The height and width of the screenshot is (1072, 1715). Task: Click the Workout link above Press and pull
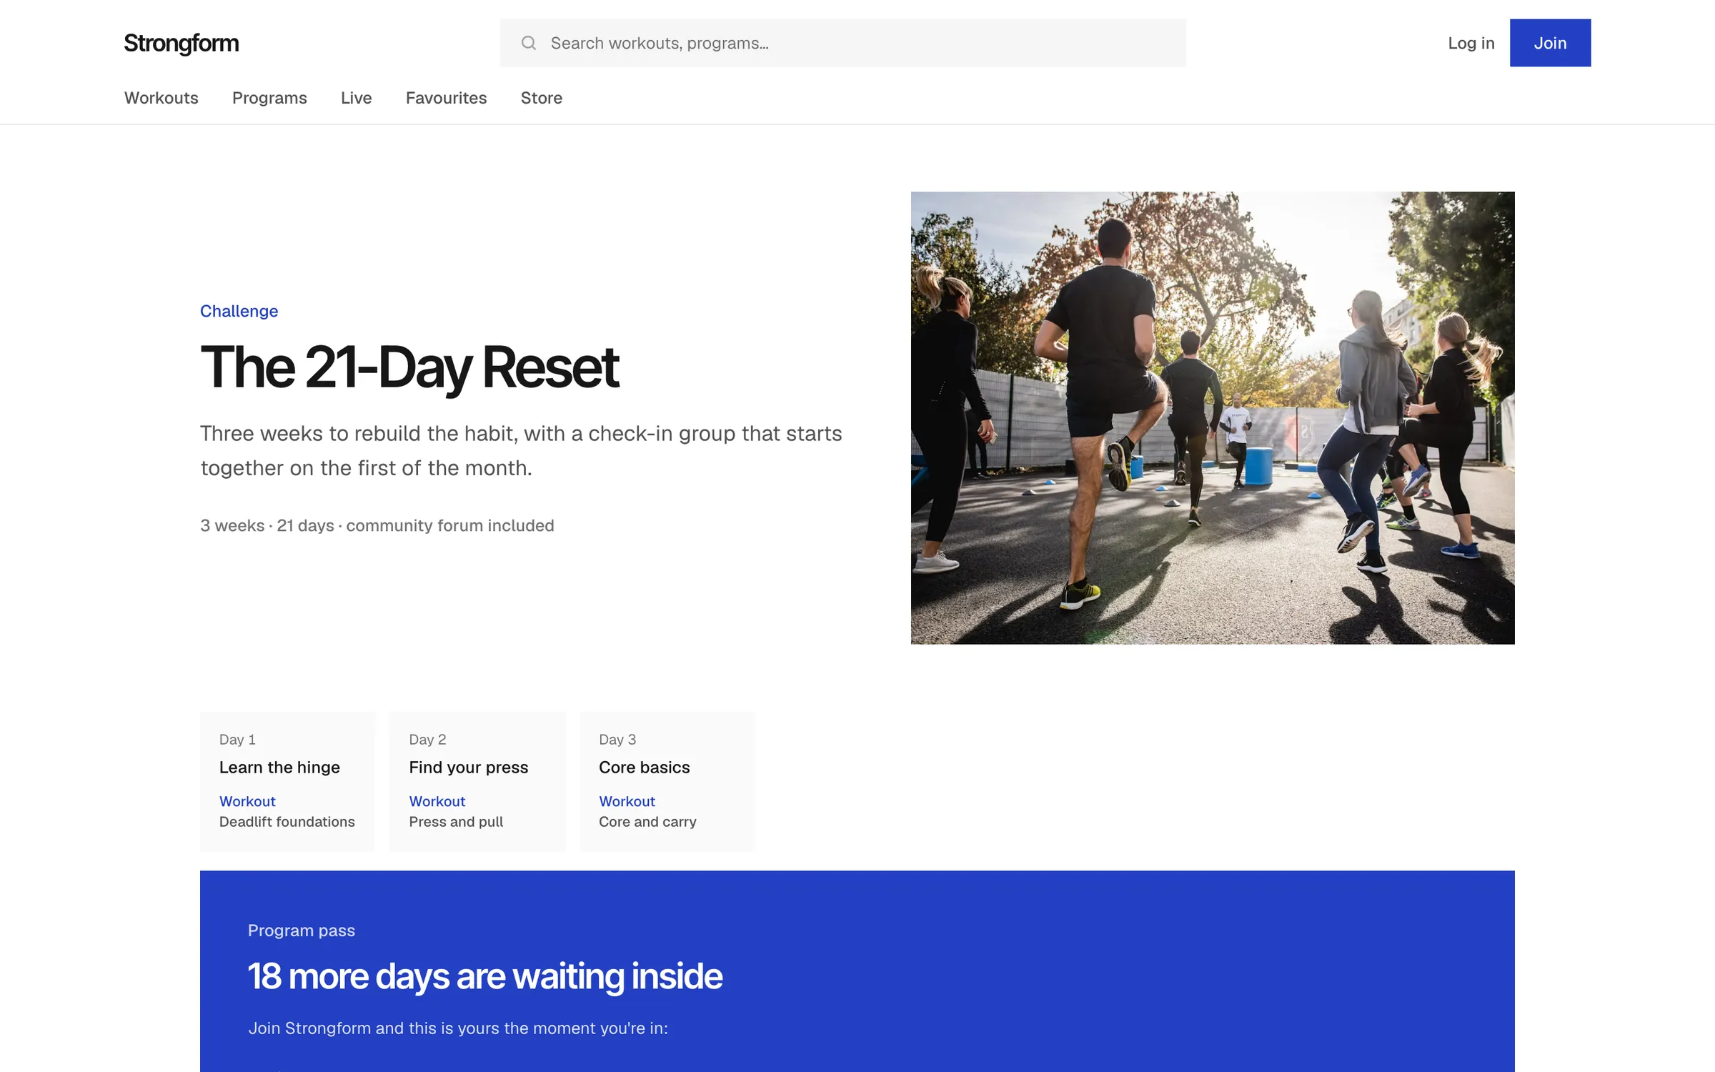click(x=437, y=801)
